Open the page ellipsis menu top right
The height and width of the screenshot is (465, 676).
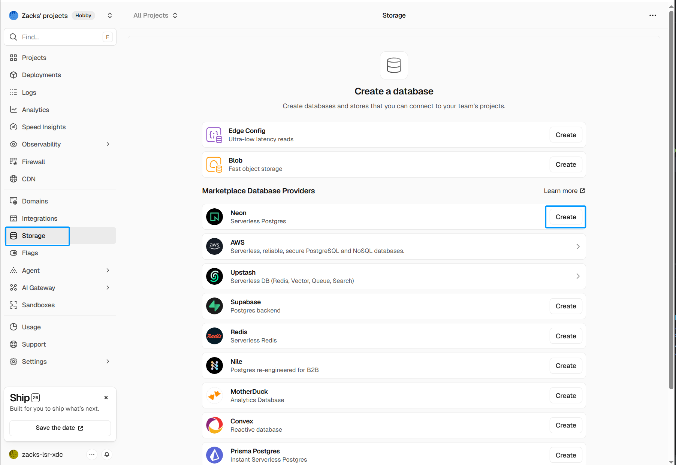653,15
